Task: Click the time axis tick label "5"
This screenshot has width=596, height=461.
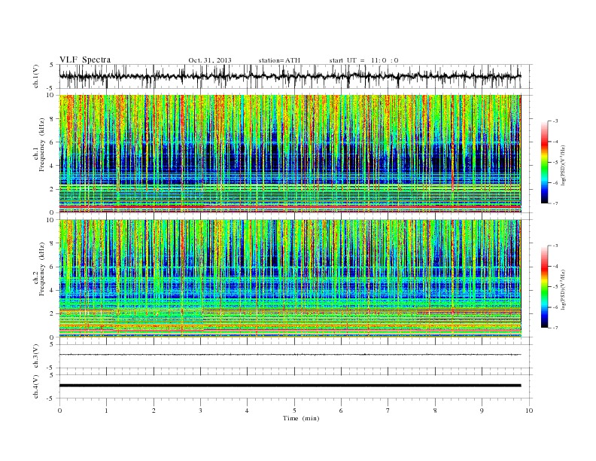Action: coord(294,411)
